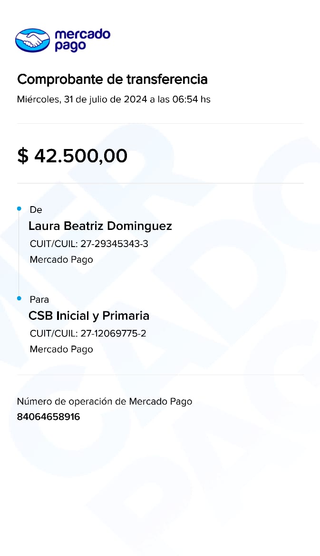Image resolution: width=320 pixels, height=556 pixels.
Task: Select operation number 84064658916
Action: click(48, 417)
